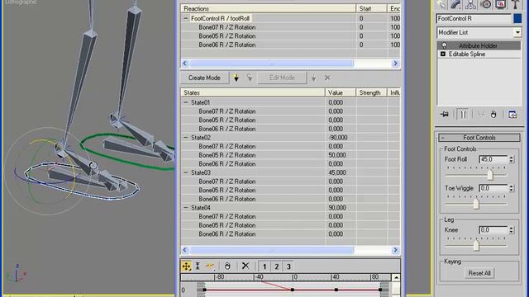Click the grayed Set State arrow icon
The width and height of the screenshot is (529, 297).
pos(313,78)
